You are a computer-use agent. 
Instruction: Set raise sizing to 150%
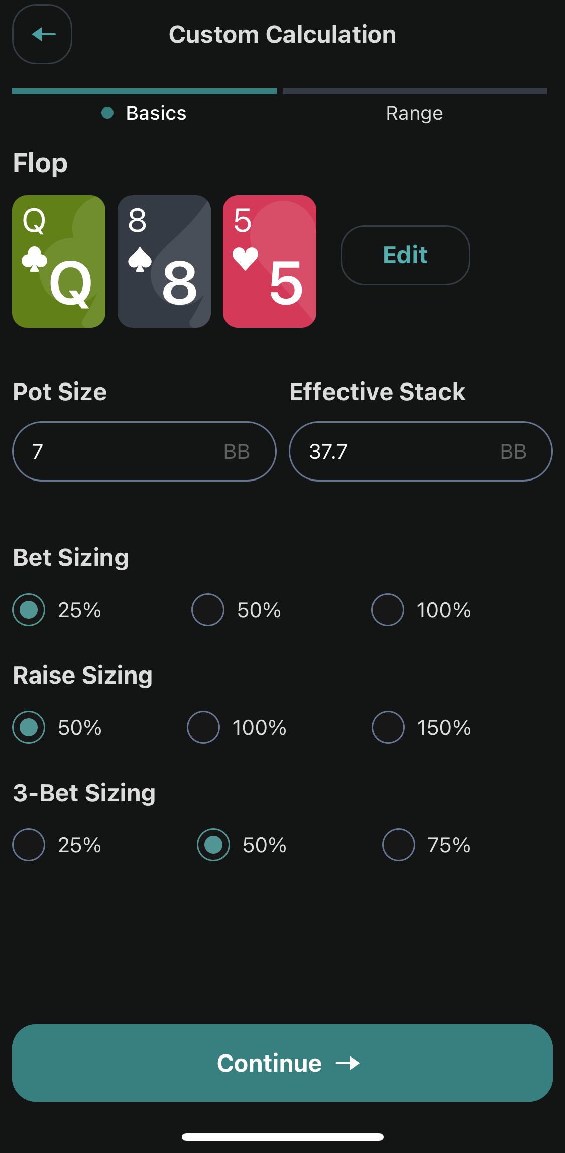(388, 727)
